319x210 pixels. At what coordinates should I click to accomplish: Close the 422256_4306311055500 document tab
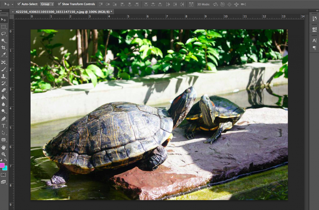[13, 12]
